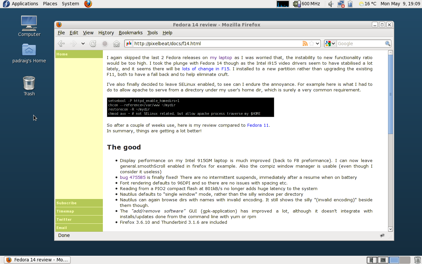Click the magnifier search button
Image resolution: width=422 pixels, height=264 pixels.
click(388, 44)
